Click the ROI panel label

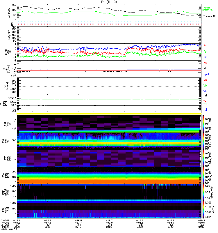pos(12,24)
